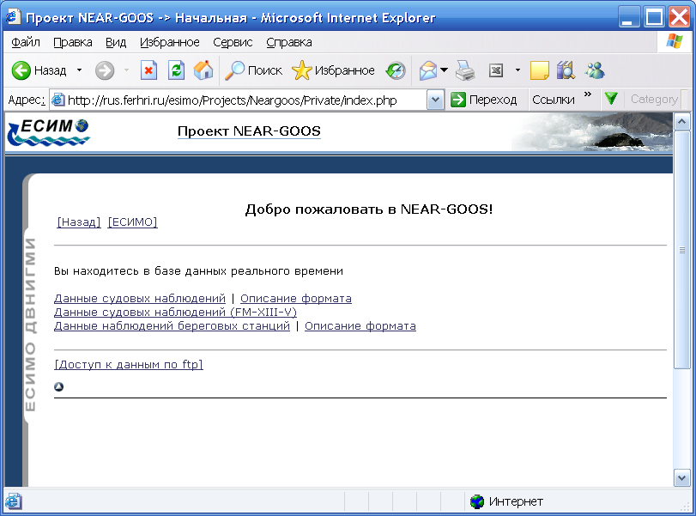This screenshot has width=696, height=516.
Task: Click the Internet zone globe icon
Action: 477,501
